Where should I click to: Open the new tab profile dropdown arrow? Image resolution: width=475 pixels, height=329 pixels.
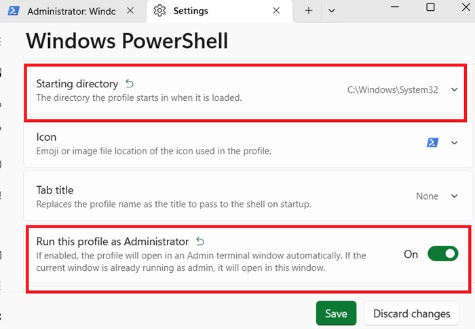(331, 11)
